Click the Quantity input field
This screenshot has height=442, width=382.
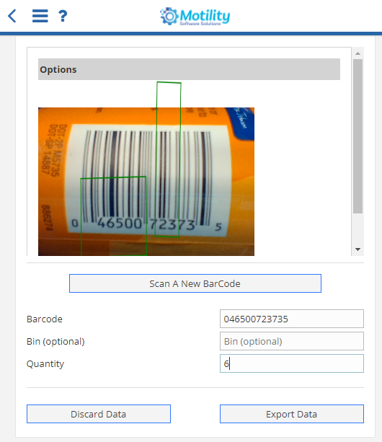point(292,363)
